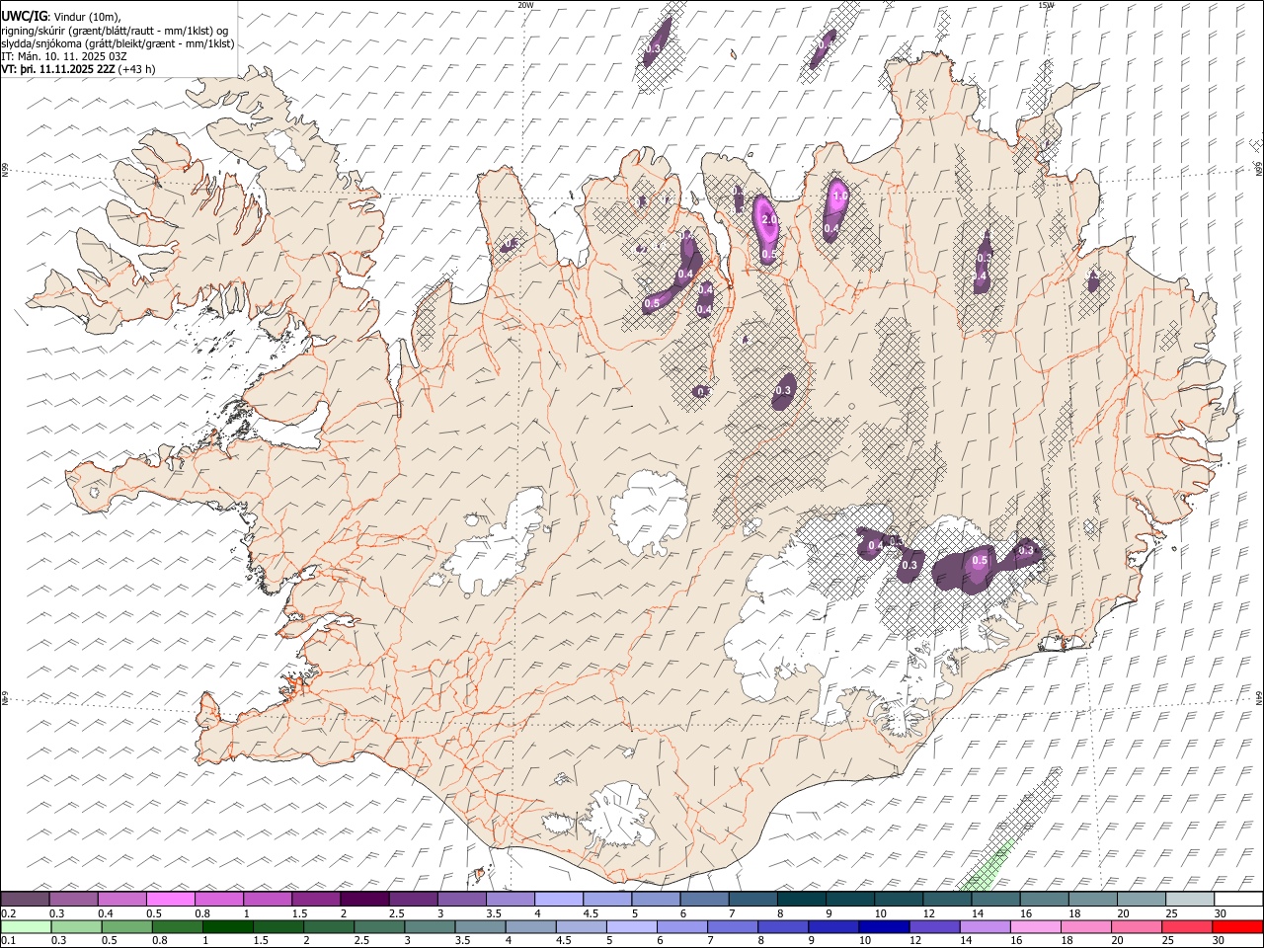
Task: Pick the top scale swatch starting at 0.3
Action: pyautogui.click(x=74, y=900)
